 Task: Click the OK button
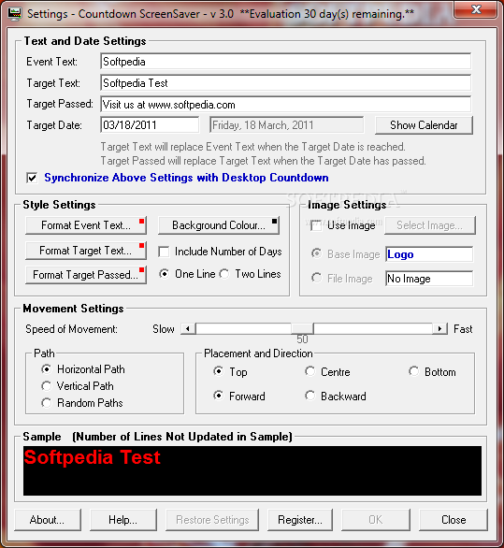point(376,520)
